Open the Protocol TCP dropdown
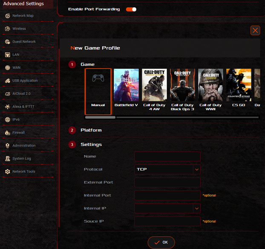Screen dimensions: 265x249 (167, 169)
